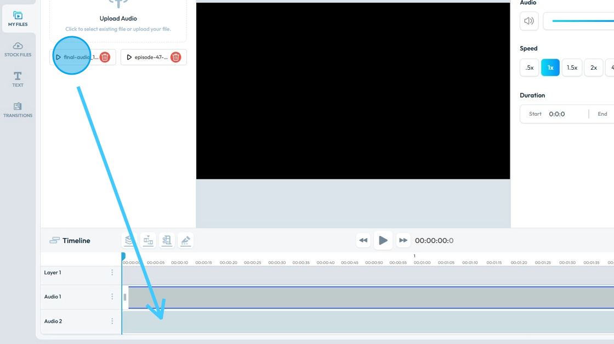Click the video preview canvas

[353, 91]
